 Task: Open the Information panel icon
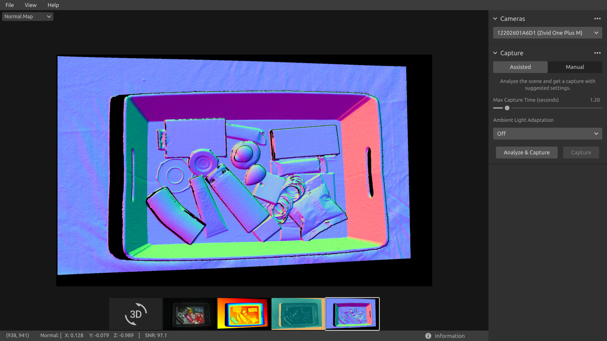[x=428, y=336]
